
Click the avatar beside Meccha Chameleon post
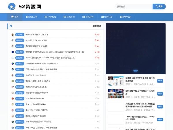click(x=13, y=64)
